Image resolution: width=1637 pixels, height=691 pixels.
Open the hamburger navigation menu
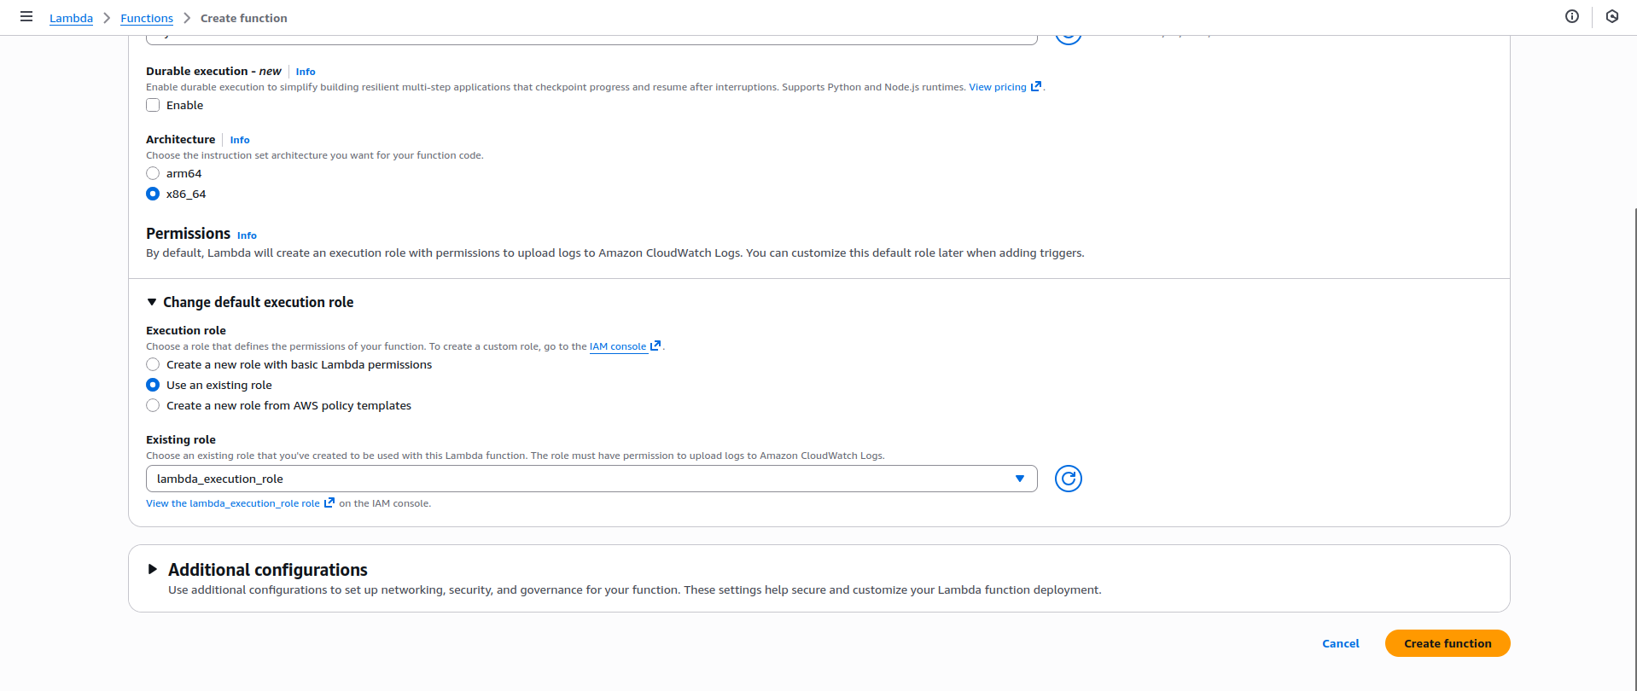point(26,17)
